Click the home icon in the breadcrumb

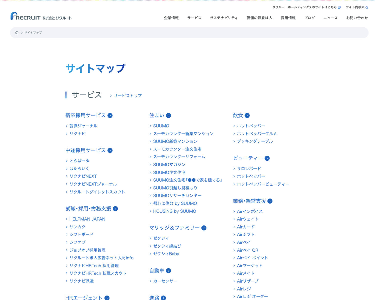(17, 33)
